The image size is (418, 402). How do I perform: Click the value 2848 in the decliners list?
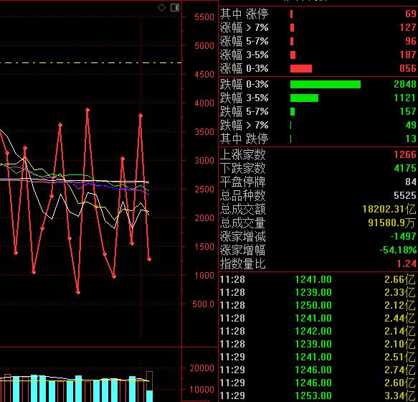pyautogui.click(x=404, y=85)
